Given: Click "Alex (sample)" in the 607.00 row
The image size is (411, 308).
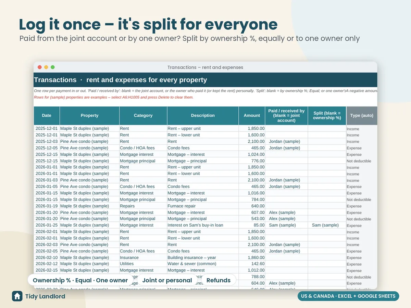Looking at the screenshot, I should pos(286,213).
